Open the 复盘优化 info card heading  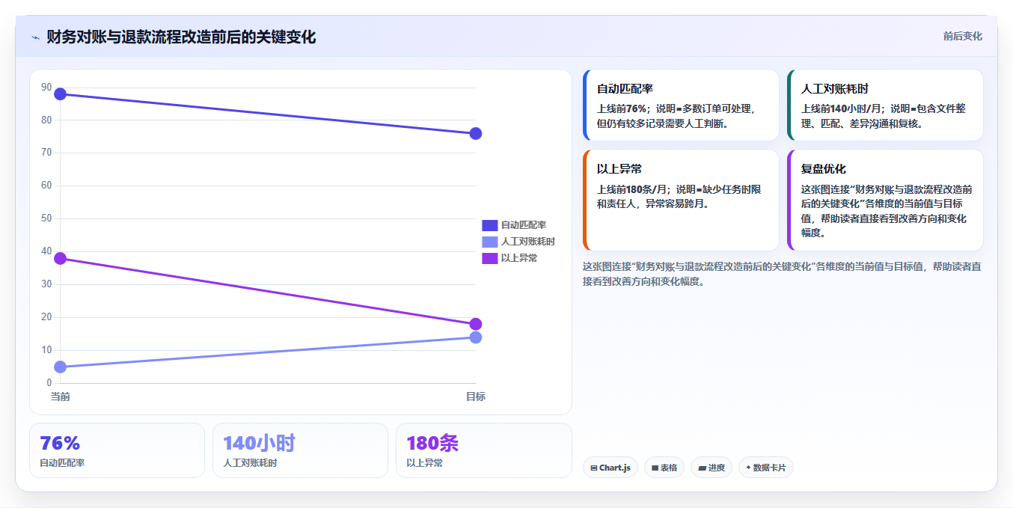coord(824,169)
